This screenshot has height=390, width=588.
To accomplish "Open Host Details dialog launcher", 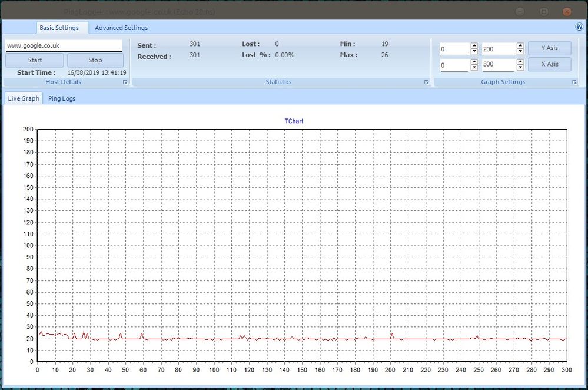I will coord(125,82).
